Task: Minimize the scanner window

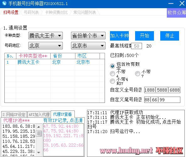Action: click(x=171, y=3)
